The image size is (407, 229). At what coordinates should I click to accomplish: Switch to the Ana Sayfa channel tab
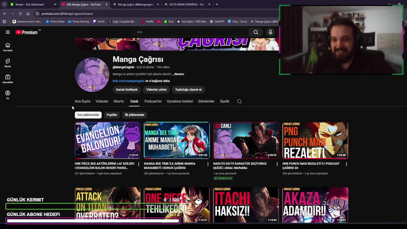pos(82,101)
